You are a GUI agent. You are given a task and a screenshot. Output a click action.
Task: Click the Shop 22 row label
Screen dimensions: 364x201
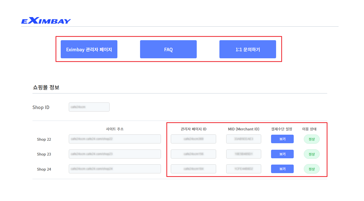point(44,139)
